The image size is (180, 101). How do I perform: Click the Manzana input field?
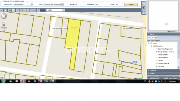tap(98, 4)
